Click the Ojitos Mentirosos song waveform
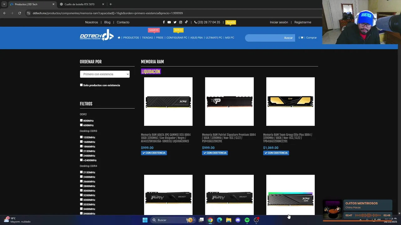Image resolution: width=401 pixels, height=225 pixels. pyautogui.click(x=368, y=215)
